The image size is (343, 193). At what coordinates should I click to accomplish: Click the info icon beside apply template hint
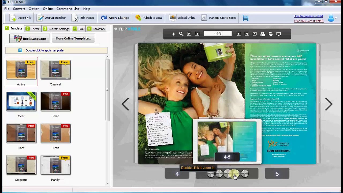(x=20, y=50)
